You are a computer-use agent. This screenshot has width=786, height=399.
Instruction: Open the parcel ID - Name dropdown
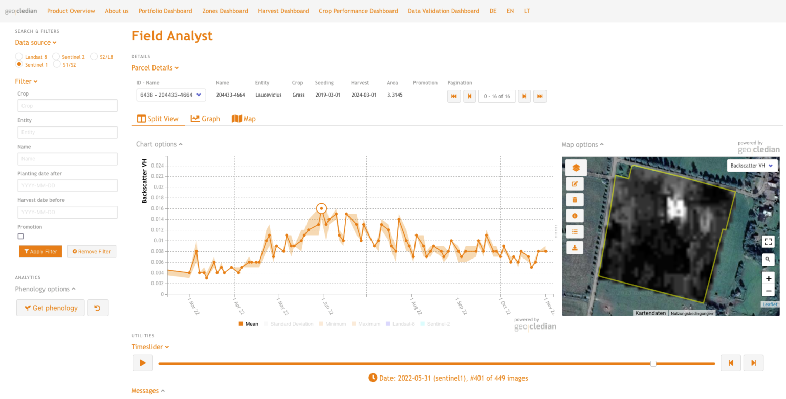[171, 95]
